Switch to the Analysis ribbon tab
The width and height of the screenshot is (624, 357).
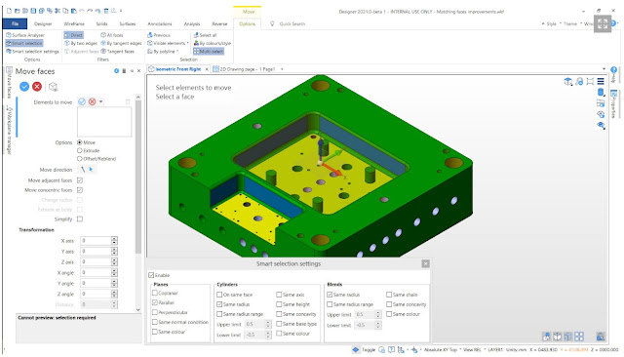click(x=192, y=23)
